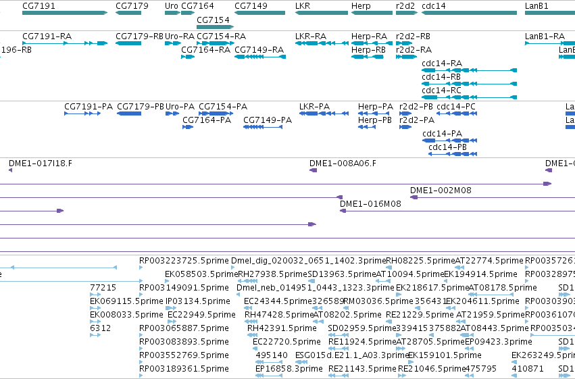Click the Herp-PB protein label

coord(375,120)
